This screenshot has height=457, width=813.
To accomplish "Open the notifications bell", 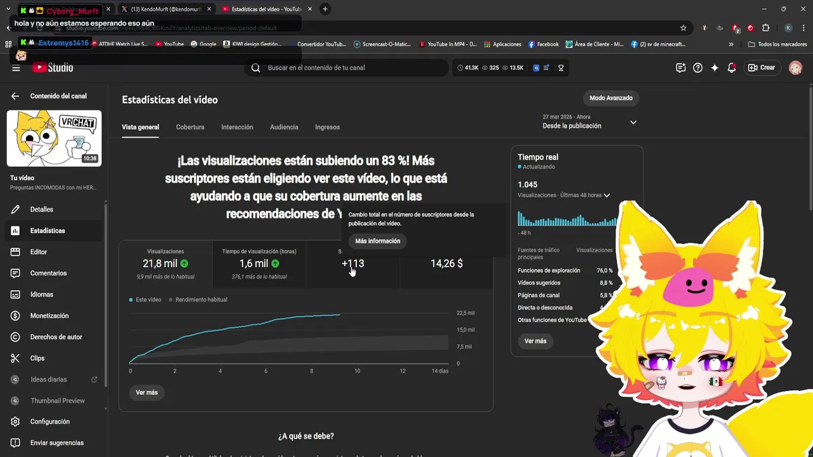I will click(732, 68).
